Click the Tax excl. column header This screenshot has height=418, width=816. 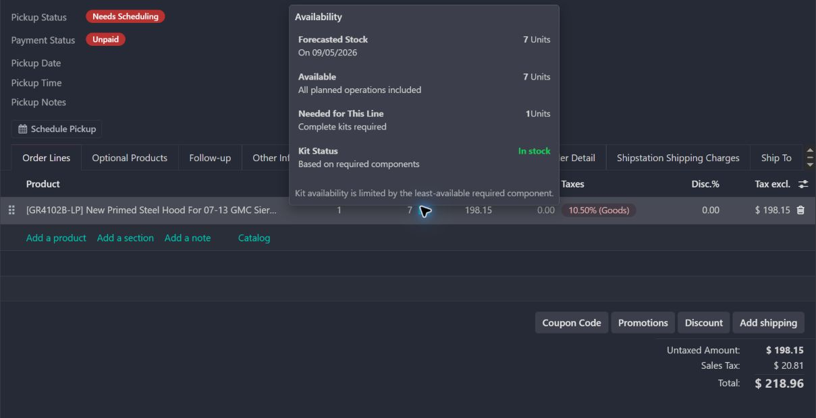coord(772,184)
